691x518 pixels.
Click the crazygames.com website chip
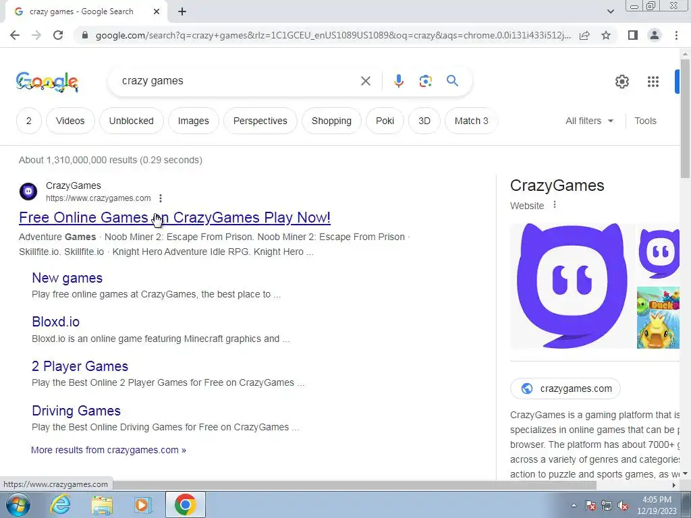pos(565,388)
